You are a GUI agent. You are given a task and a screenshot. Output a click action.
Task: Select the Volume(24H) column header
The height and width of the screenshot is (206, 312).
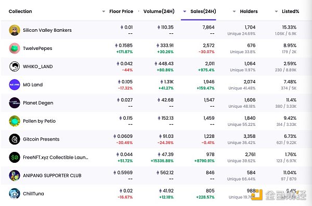coord(159,11)
